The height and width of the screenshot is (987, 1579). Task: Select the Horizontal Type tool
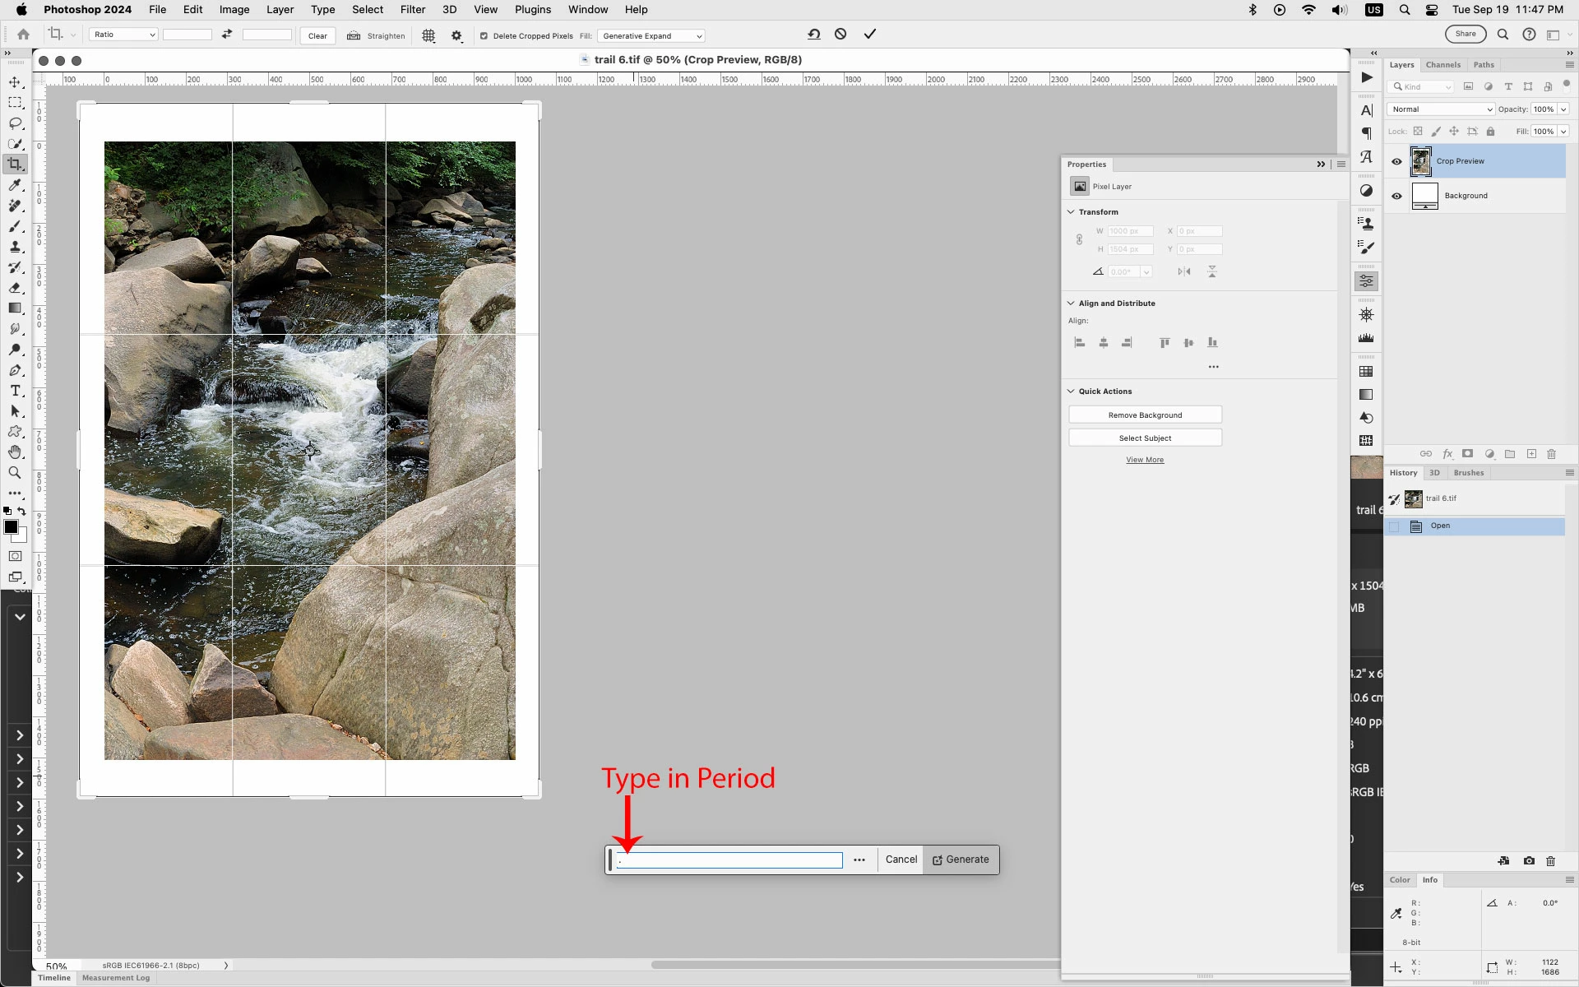pos(15,391)
